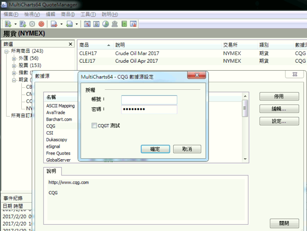Click the calendar holiday list icon
The width and height of the screenshot is (307, 231).
87,24
